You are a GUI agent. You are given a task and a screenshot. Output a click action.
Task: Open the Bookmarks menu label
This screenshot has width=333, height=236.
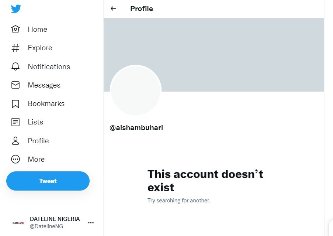[46, 103]
